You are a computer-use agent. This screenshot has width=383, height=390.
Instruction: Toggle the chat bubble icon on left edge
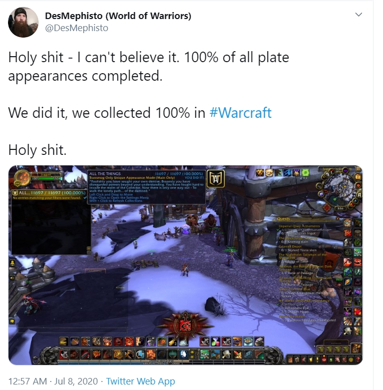point(12,321)
